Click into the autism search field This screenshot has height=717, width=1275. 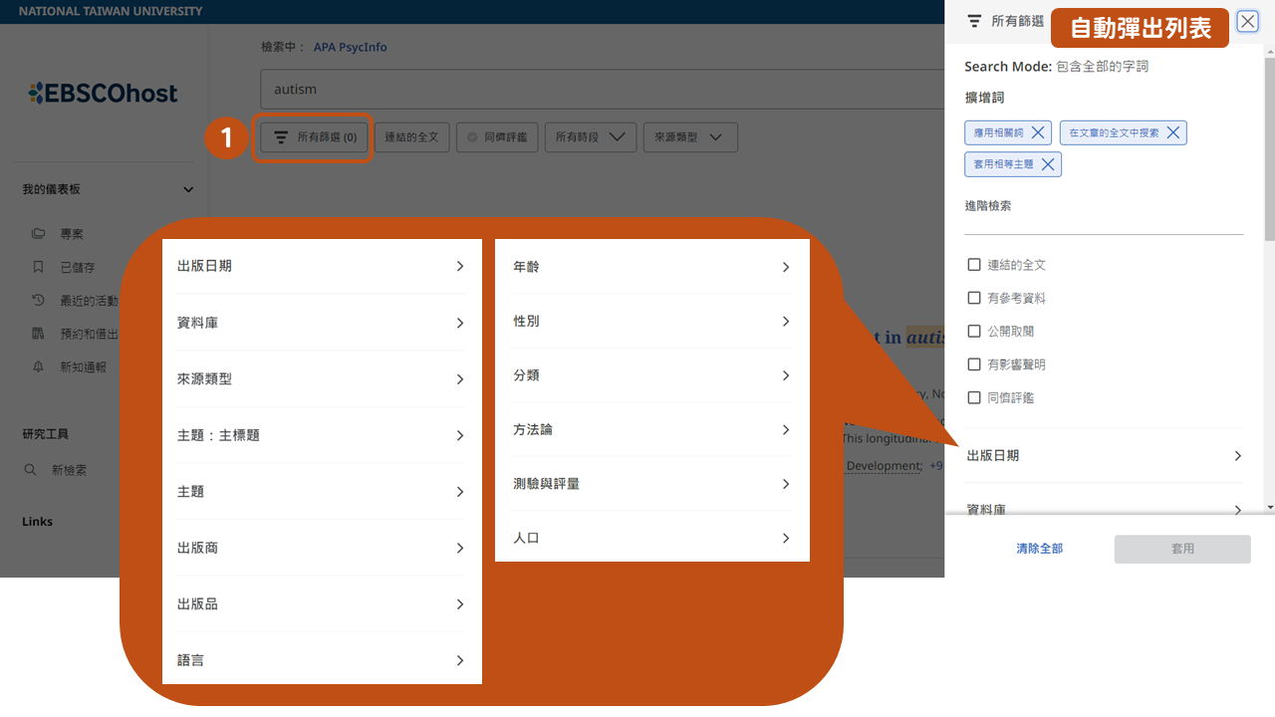(x=603, y=89)
